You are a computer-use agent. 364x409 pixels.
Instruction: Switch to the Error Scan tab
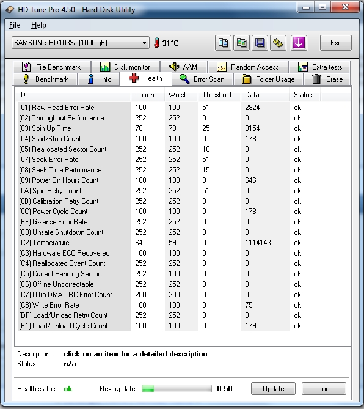click(202, 79)
